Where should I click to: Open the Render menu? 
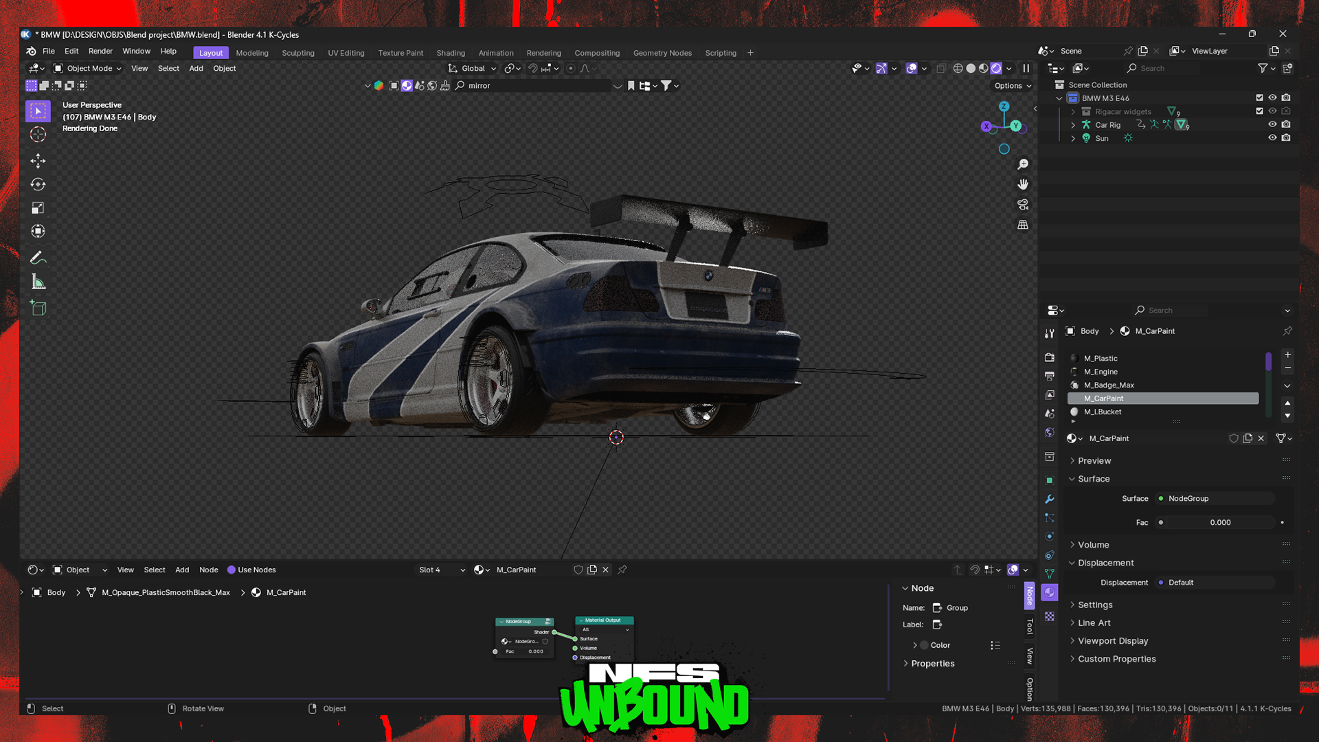[100, 51]
